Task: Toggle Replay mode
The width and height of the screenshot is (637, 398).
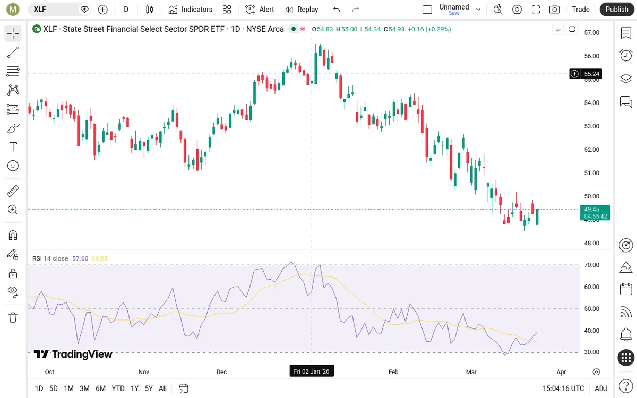Action: point(302,10)
